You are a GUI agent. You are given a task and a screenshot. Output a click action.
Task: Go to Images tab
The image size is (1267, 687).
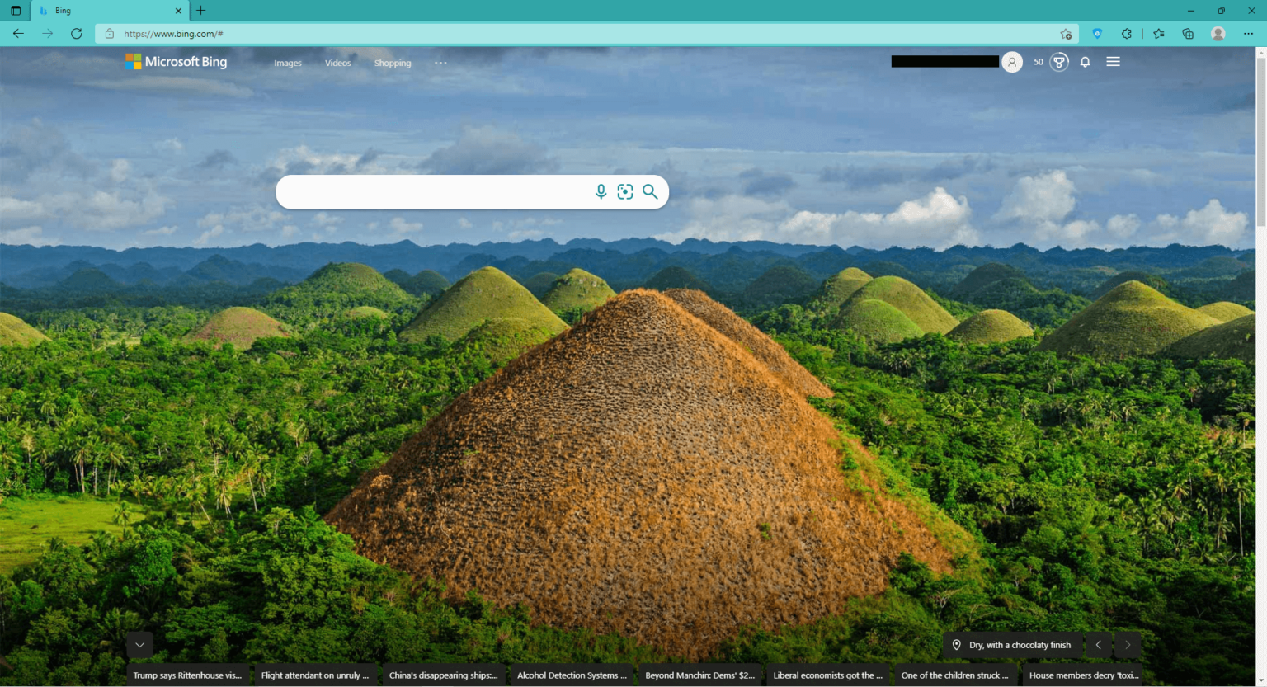[288, 63]
